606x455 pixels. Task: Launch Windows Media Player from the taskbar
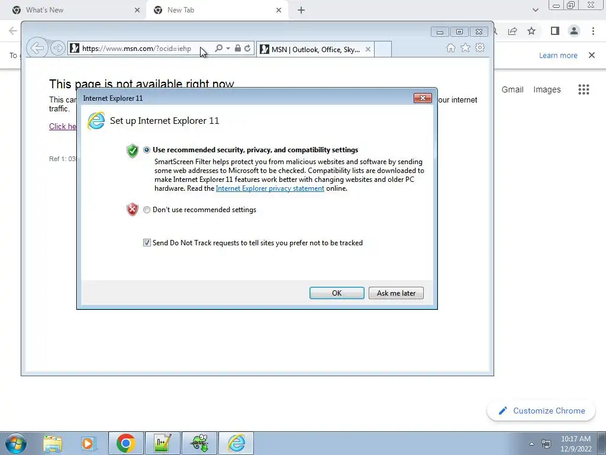point(88,443)
